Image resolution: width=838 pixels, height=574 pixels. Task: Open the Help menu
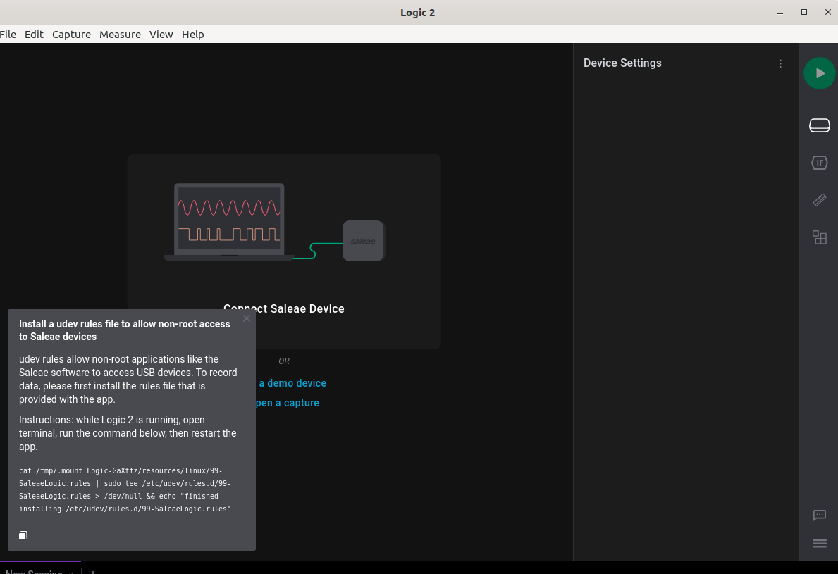[193, 35]
